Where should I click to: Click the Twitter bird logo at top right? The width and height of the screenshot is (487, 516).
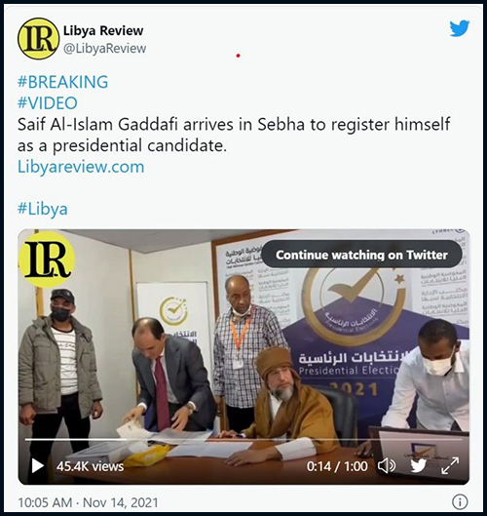point(460,28)
